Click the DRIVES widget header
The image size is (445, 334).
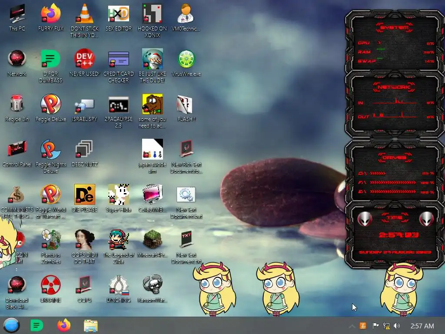click(395, 157)
